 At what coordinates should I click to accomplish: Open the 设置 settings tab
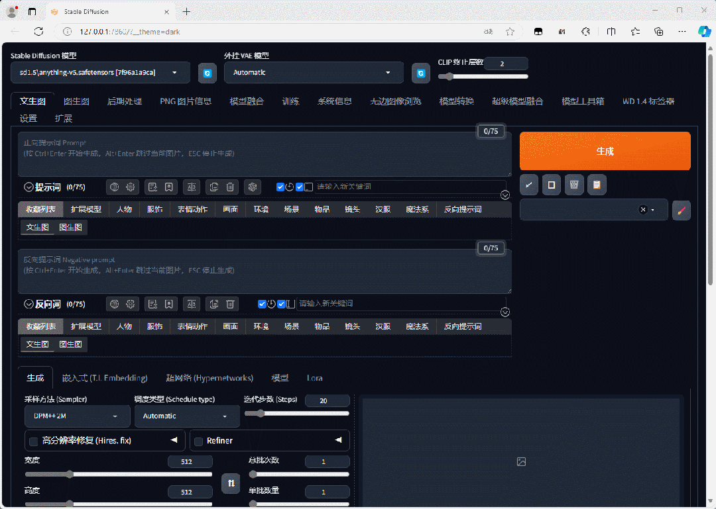[29, 118]
